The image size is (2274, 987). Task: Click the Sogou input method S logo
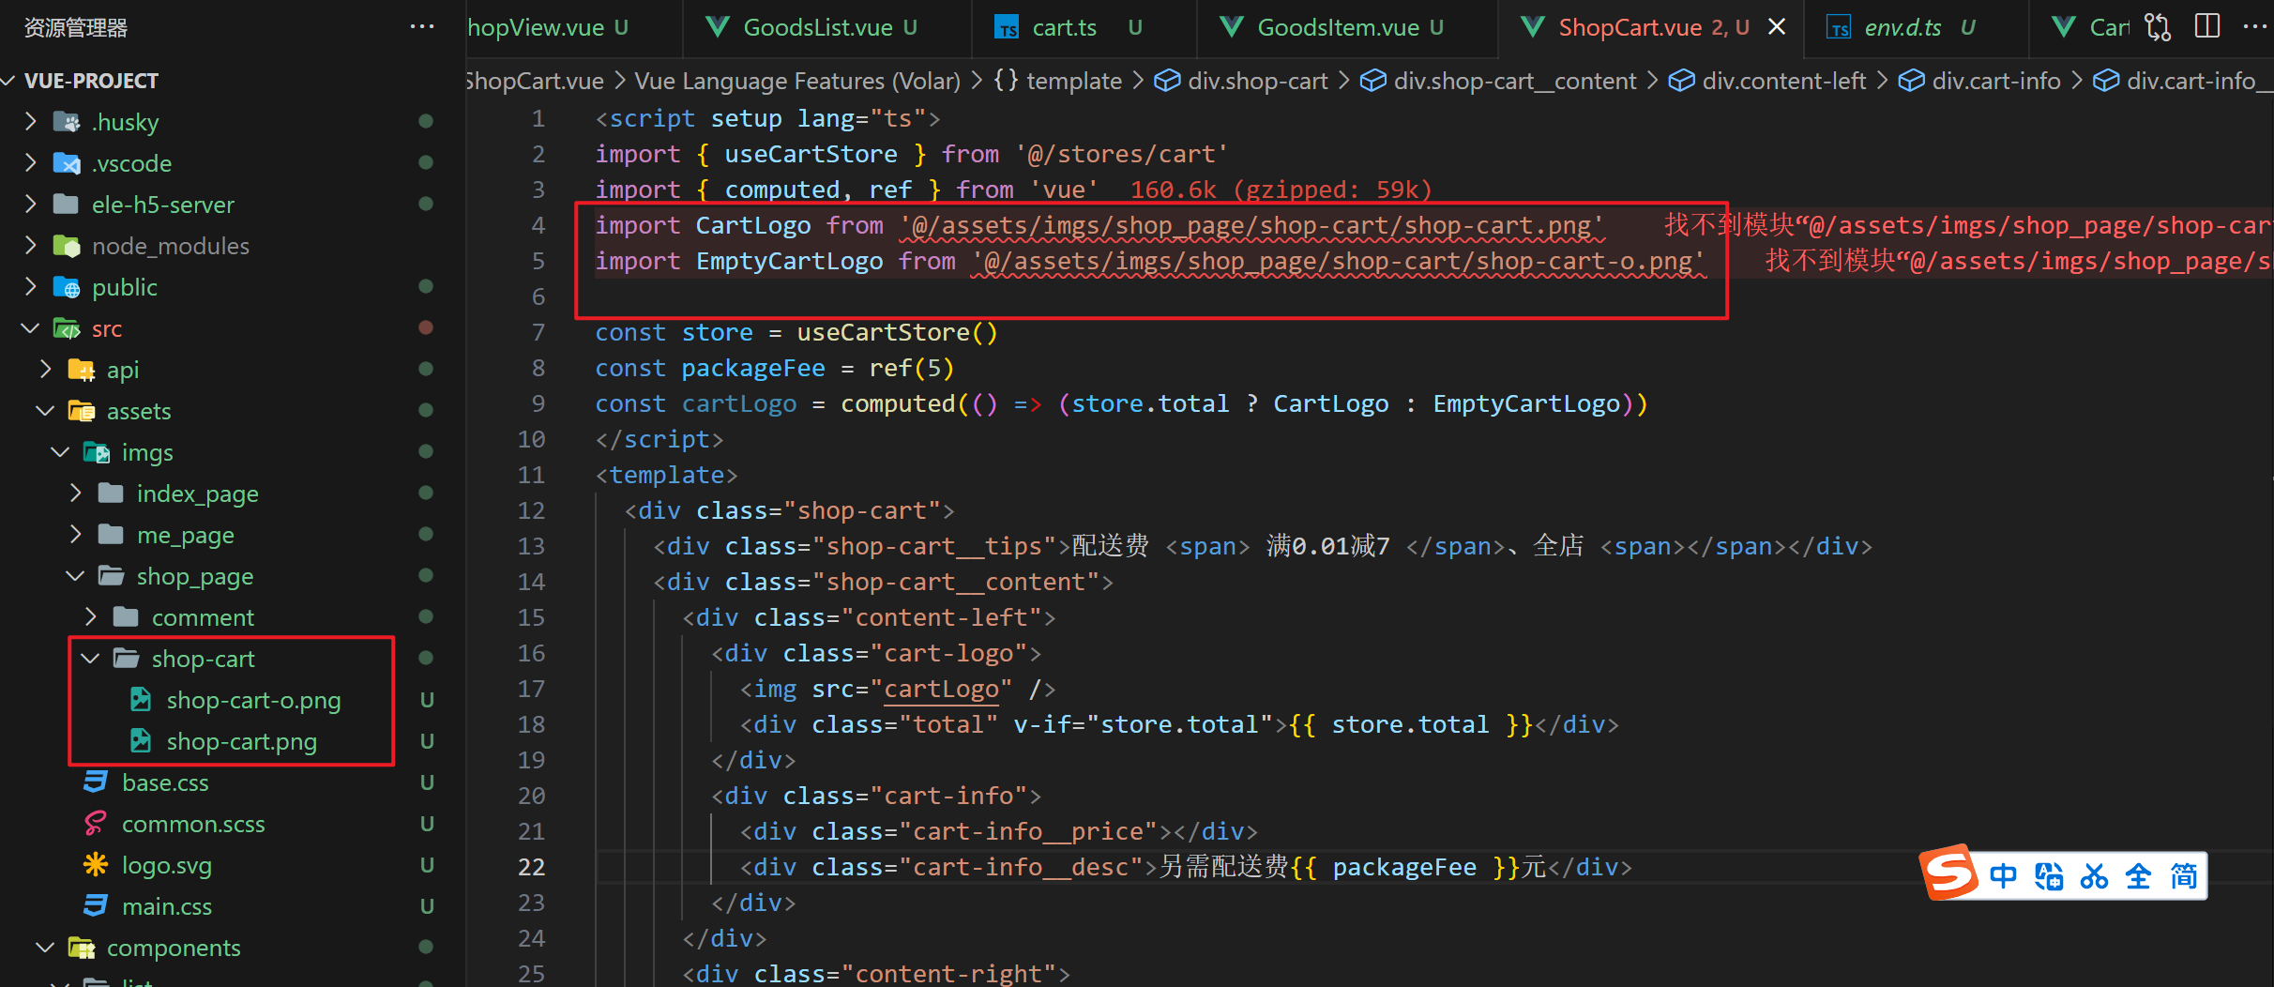pos(1949,873)
